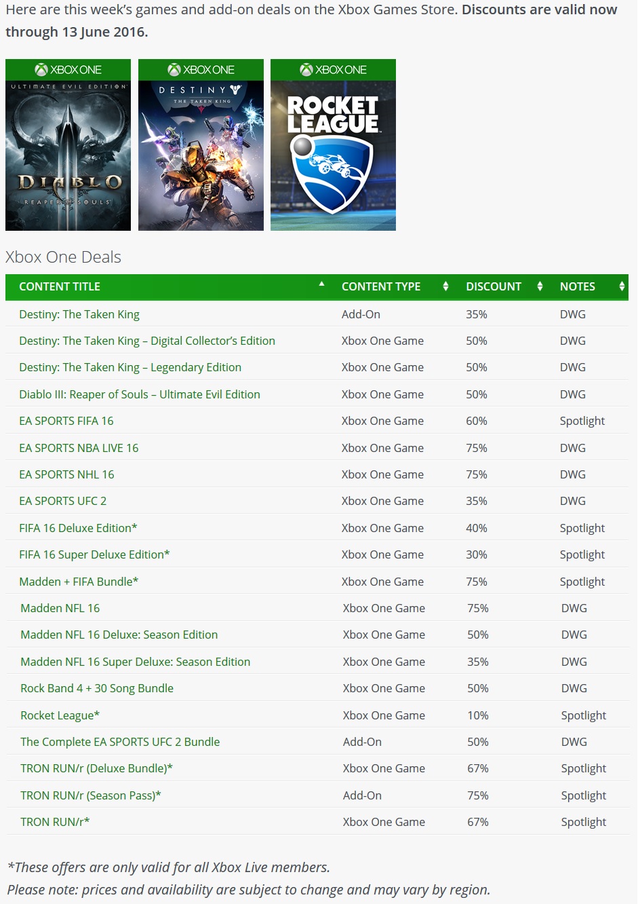Image resolution: width=638 pixels, height=904 pixels.
Task: Click Spotlight note in EA SPORTS FIFA 16 row
Action: tap(582, 421)
